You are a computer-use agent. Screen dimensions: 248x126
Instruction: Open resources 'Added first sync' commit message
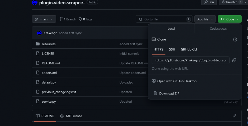coord(131,44)
